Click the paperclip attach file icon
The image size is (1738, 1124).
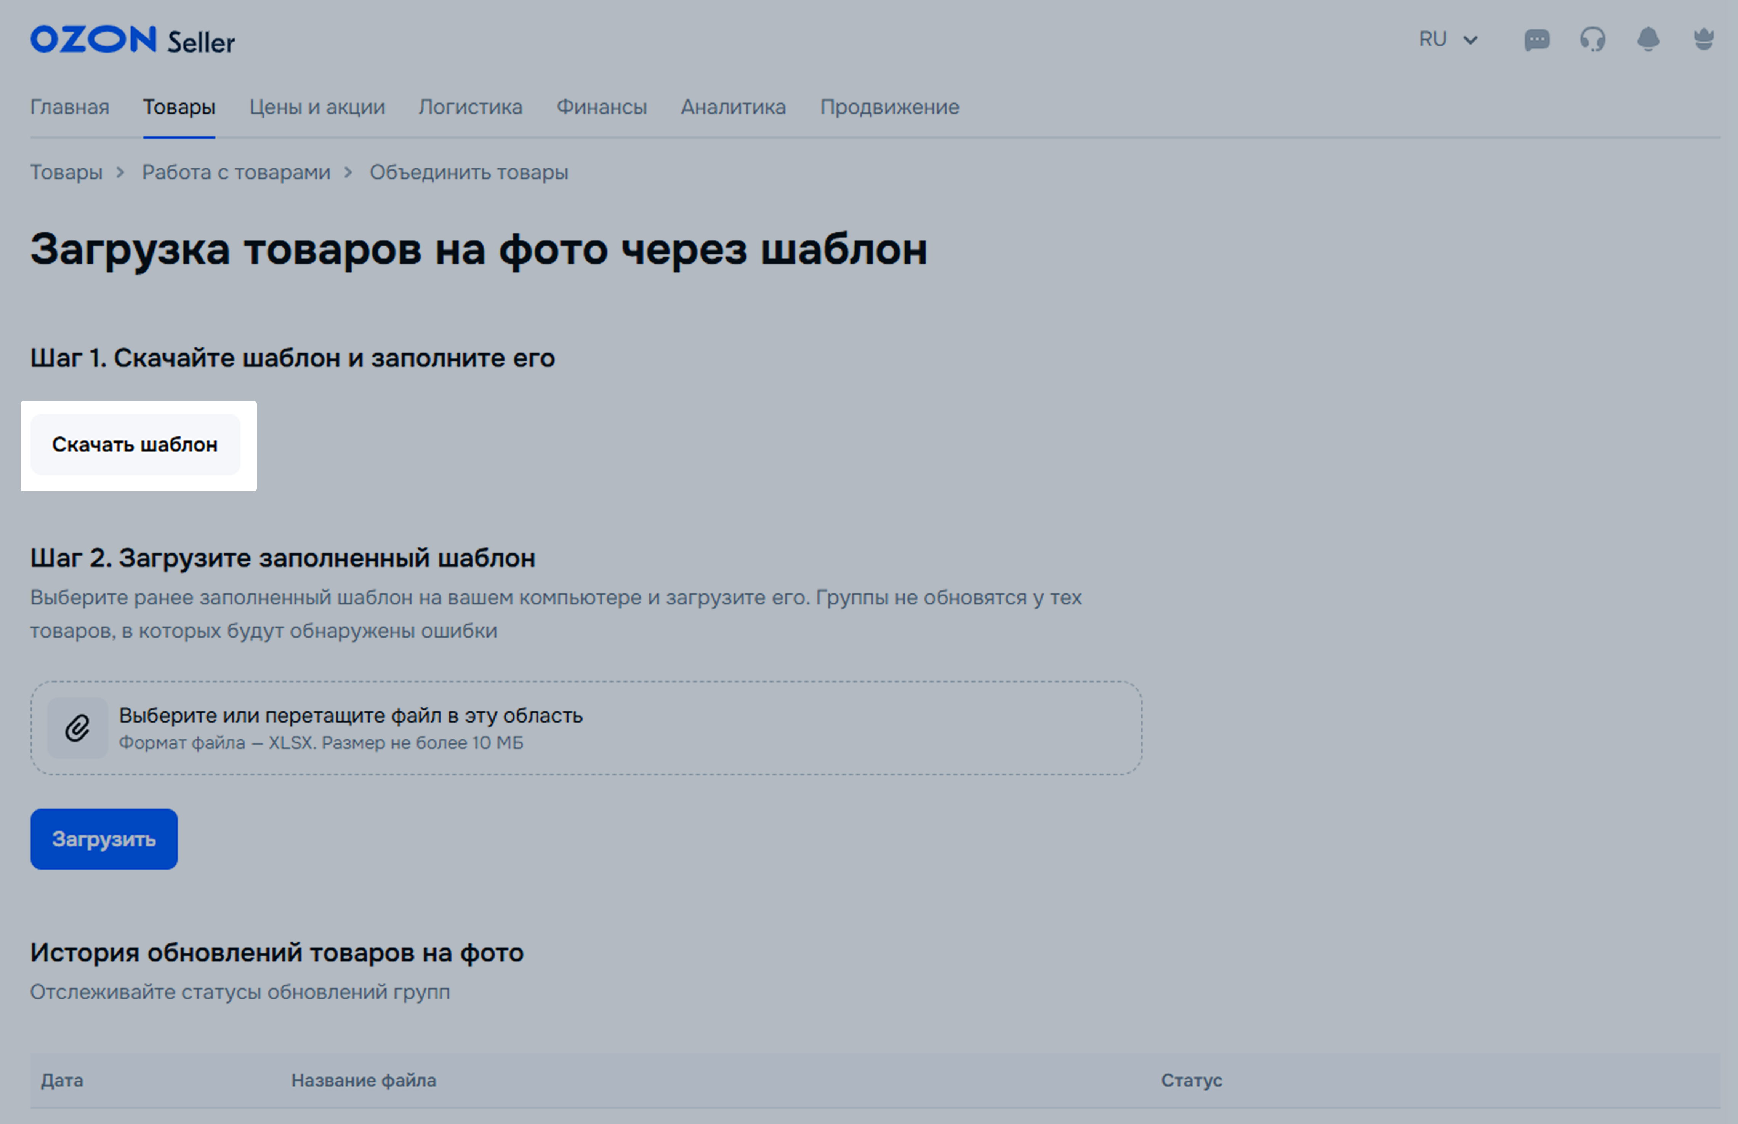click(x=77, y=727)
